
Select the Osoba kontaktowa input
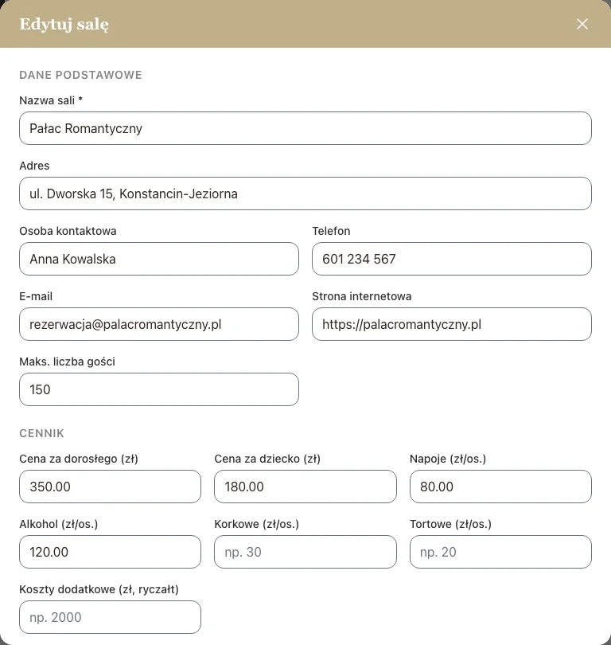click(x=159, y=259)
